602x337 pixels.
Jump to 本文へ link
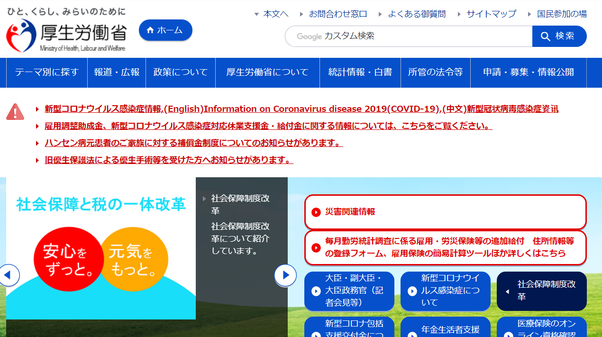point(276,14)
